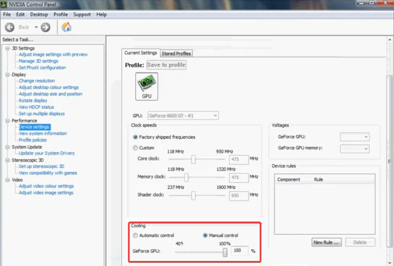Click the GeForce GPU fan speed slider handle

click(x=225, y=252)
